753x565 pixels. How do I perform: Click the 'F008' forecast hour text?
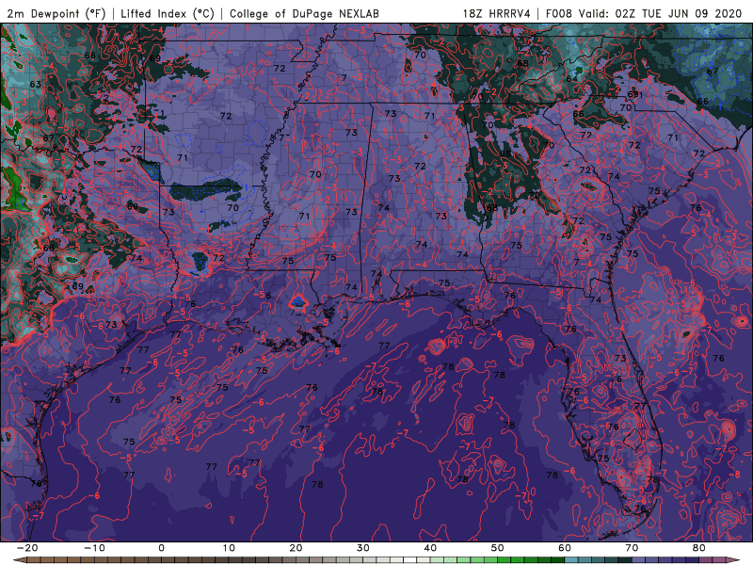coord(558,13)
